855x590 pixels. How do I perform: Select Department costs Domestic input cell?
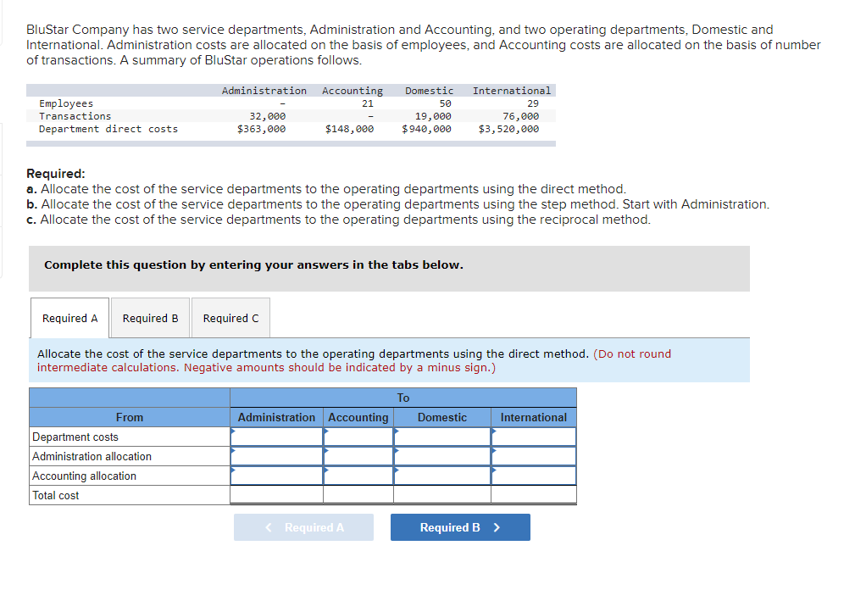442,437
